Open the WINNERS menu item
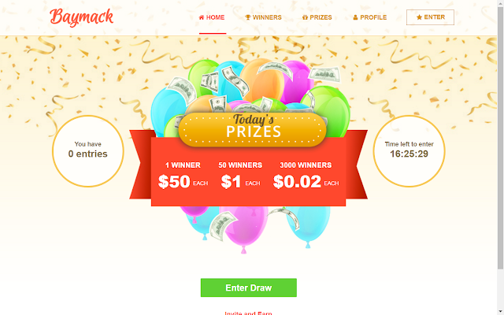Image resolution: width=504 pixels, height=315 pixels. pyautogui.click(x=264, y=17)
